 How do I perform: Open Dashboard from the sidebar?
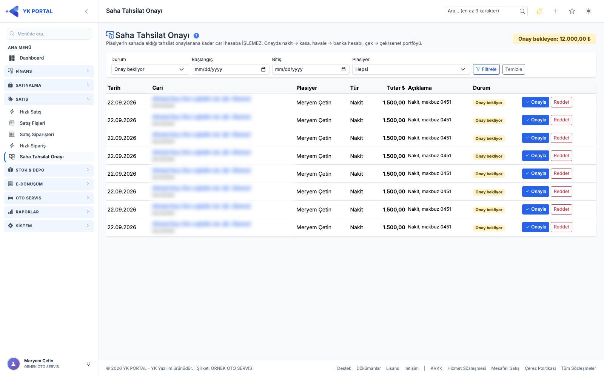(49, 58)
